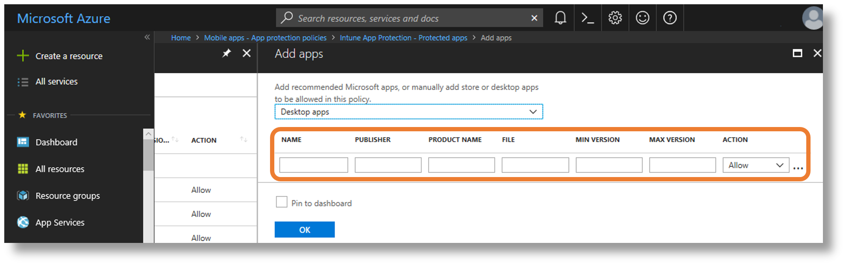The image size is (846, 266).
Task: Open Dashboard from the favorites menu
Action: [x=56, y=142]
